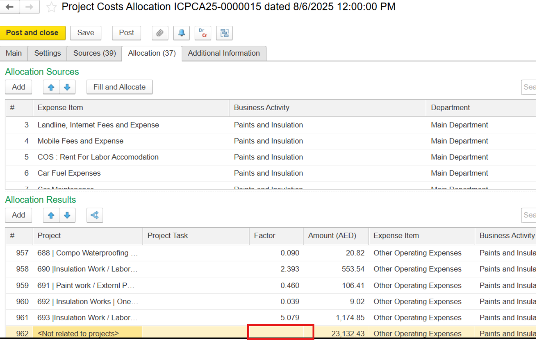The height and width of the screenshot is (340, 536).
Task: Open the Additional Information tab
Action: coord(224,53)
